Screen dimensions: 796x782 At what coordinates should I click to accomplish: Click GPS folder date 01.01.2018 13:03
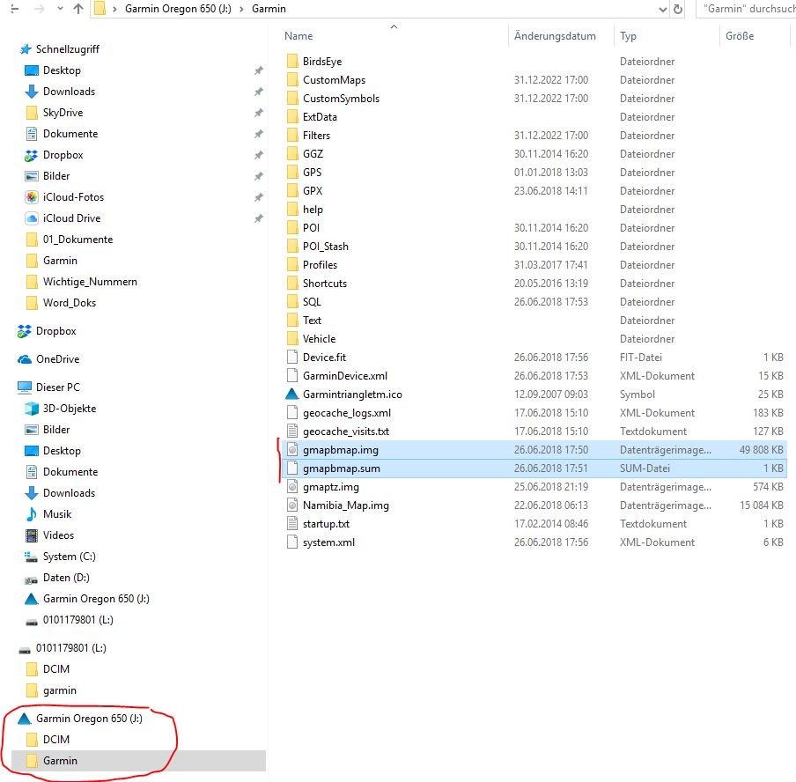coord(551,173)
